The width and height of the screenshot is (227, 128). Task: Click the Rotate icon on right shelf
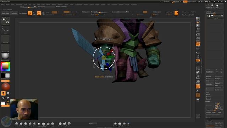point(198,82)
